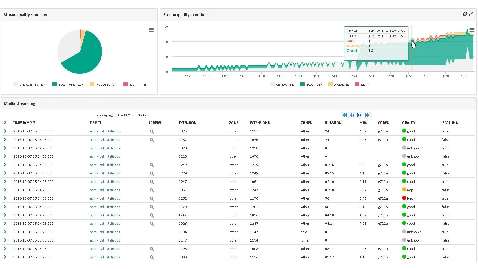This screenshot has height=269, width=478.
Task: Open IDDETAIL magnifier for extension 1075 row
Action: (x=152, y=131)
